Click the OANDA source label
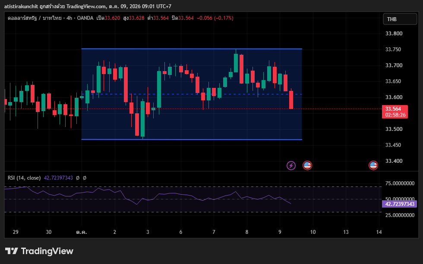The width and height of the screenshot is (423, 264). tap(85, 18)
